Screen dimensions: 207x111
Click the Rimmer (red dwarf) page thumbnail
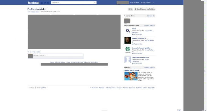point(128,40)
